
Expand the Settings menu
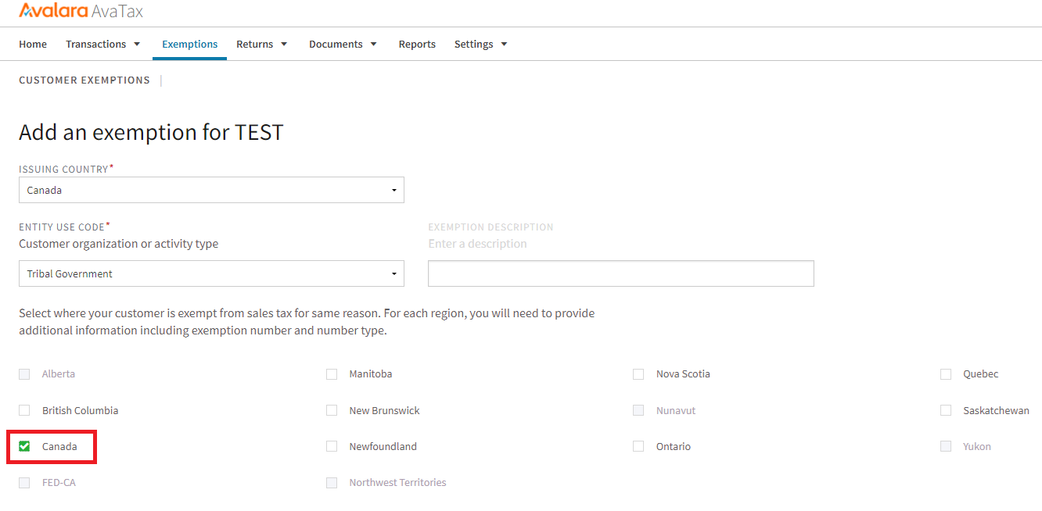click(480, 45)
